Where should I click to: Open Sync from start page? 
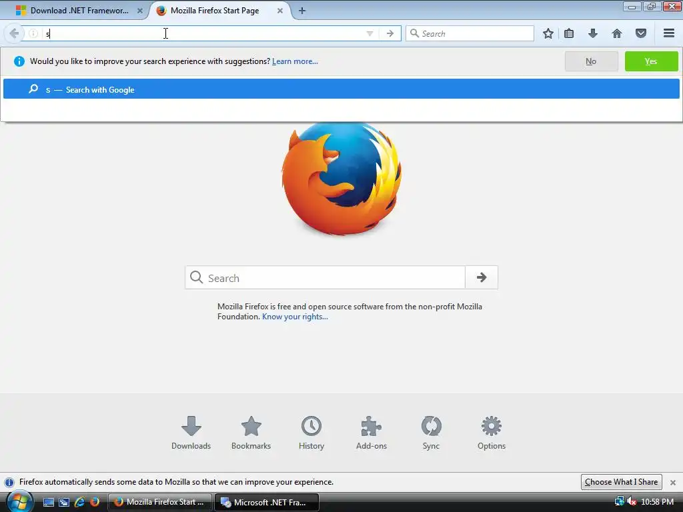[x=432, y=433]
